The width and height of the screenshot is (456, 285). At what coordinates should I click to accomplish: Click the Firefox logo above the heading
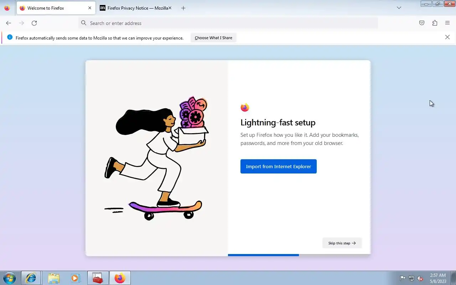pyautogui.click(x=245, y=107)
